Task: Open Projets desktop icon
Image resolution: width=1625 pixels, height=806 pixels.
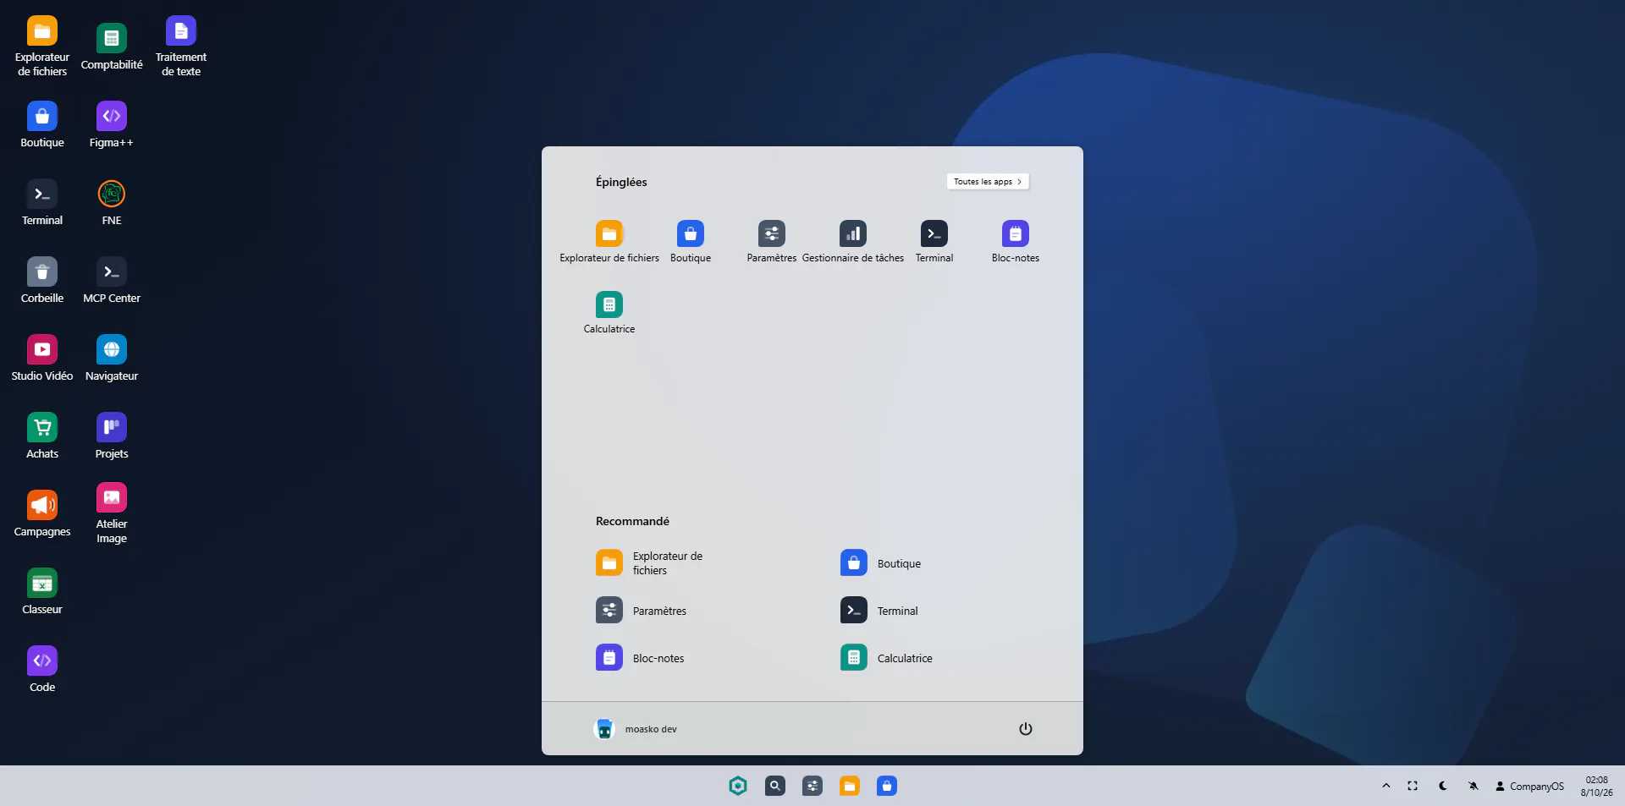Action: point(111,436)
